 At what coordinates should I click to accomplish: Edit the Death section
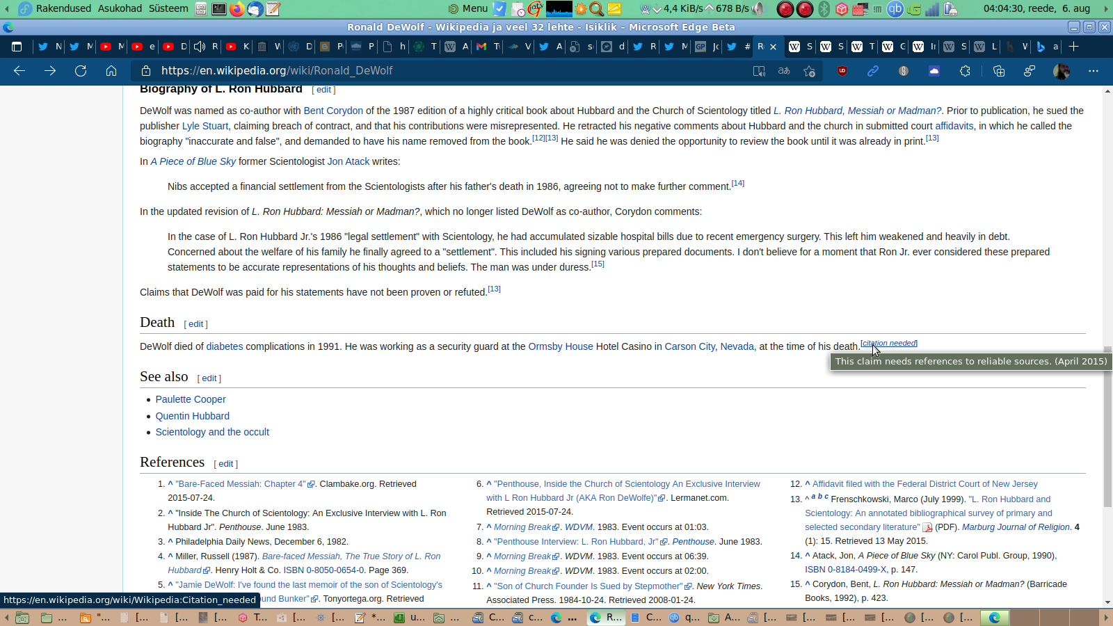pyautogui.click(x=196, y=324)
